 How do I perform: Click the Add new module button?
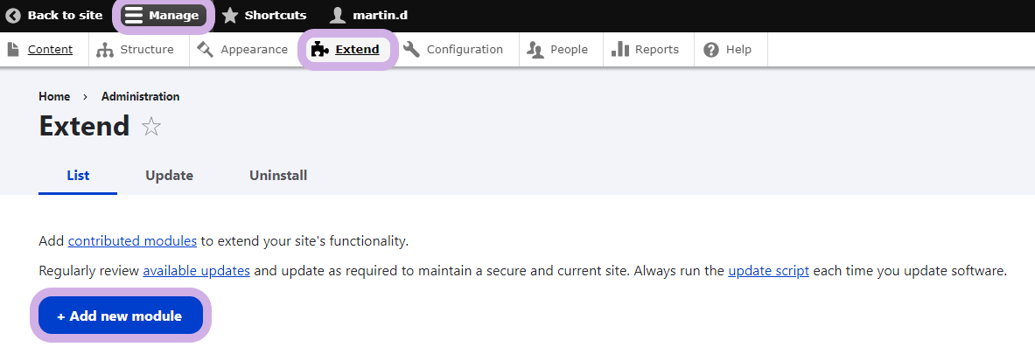pos(120,316)
